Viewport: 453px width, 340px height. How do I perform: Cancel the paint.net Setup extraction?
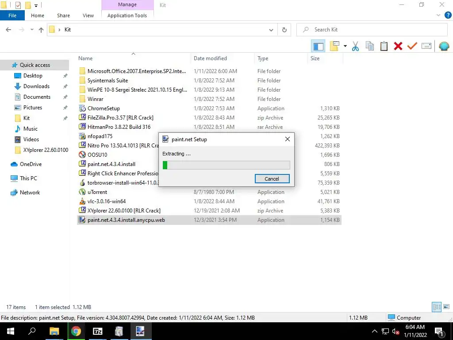click(x=272, y=179)
